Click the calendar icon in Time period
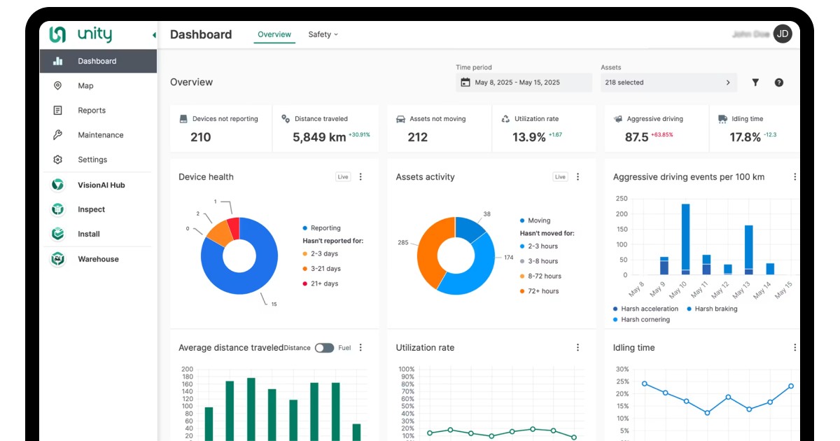Screen dimensions: 840x441 [465, 83]
